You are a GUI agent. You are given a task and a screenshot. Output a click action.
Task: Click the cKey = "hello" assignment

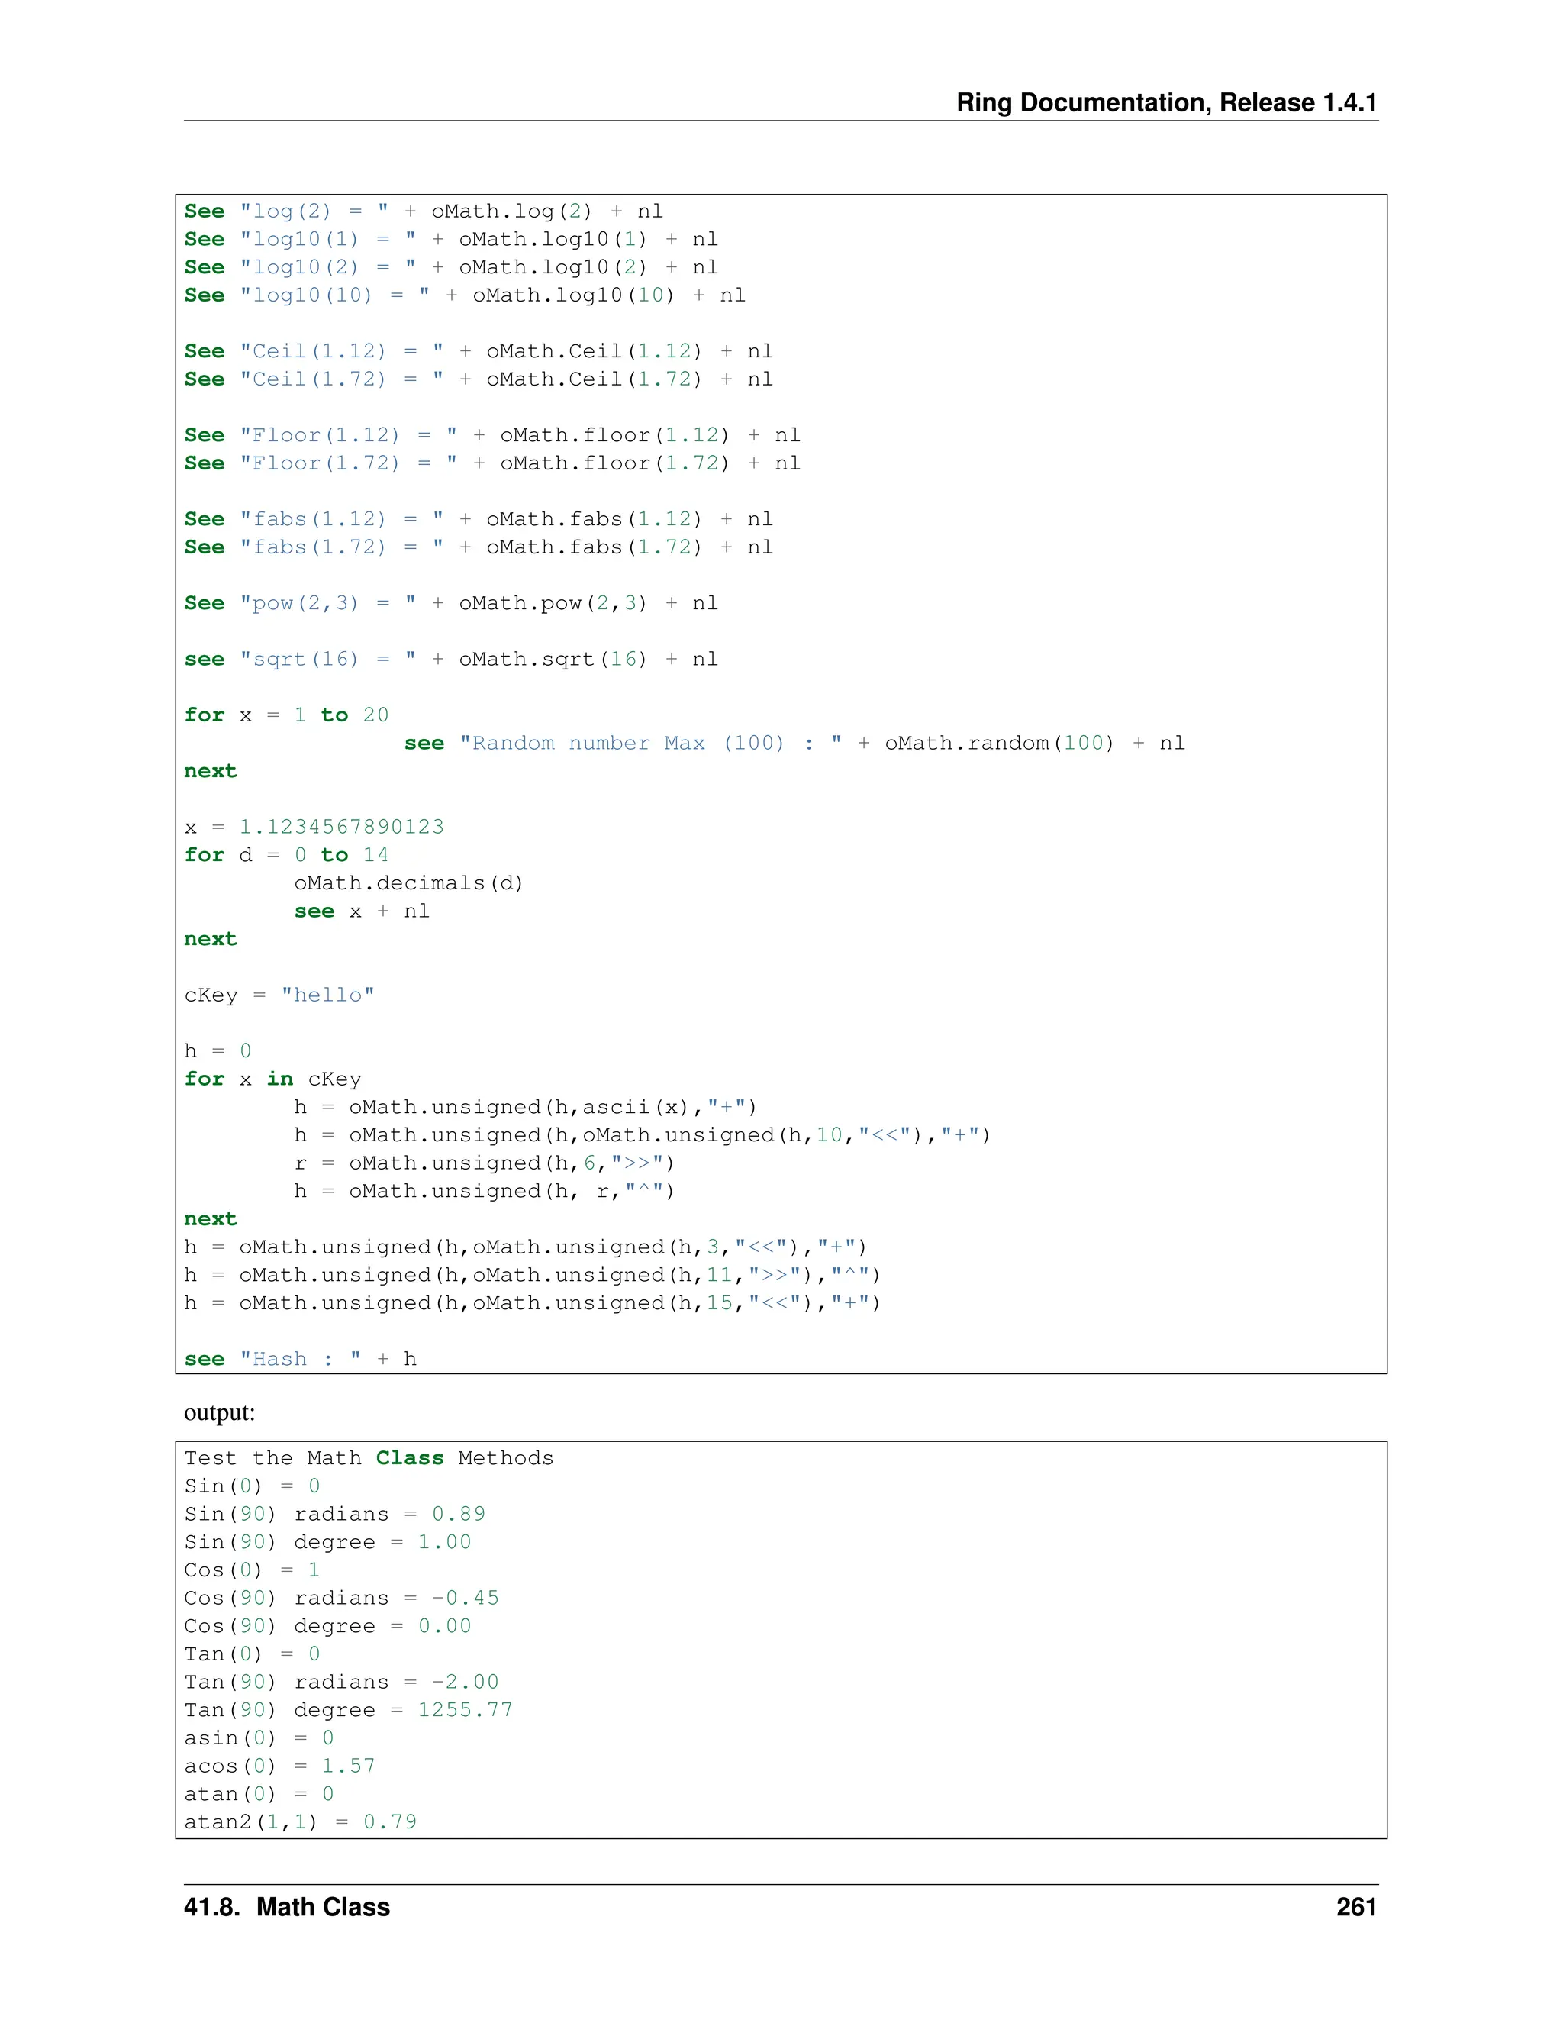click(x=279, y=995)
